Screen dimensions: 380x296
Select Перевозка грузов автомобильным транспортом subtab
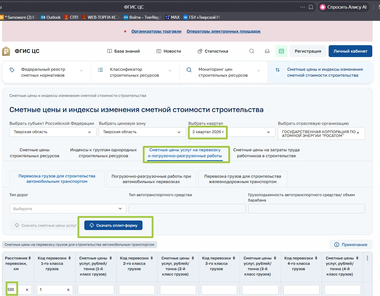pos(57,179)
